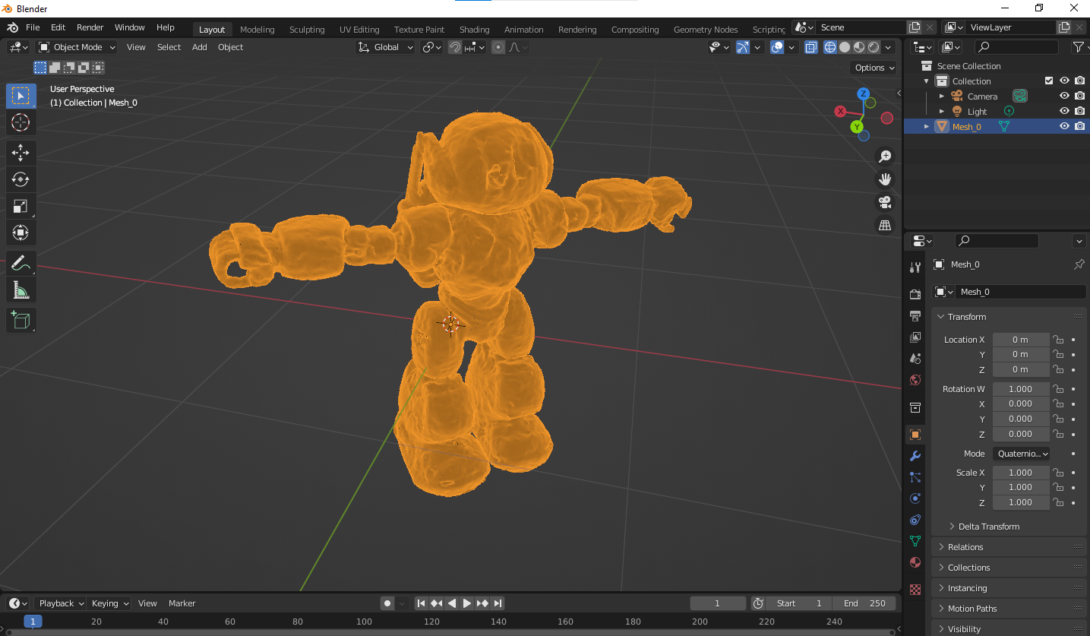Screen dimensions: 1090x636
Task: Activate the Annotate tool
Action: pyautogui.click(x=21, y=263)
